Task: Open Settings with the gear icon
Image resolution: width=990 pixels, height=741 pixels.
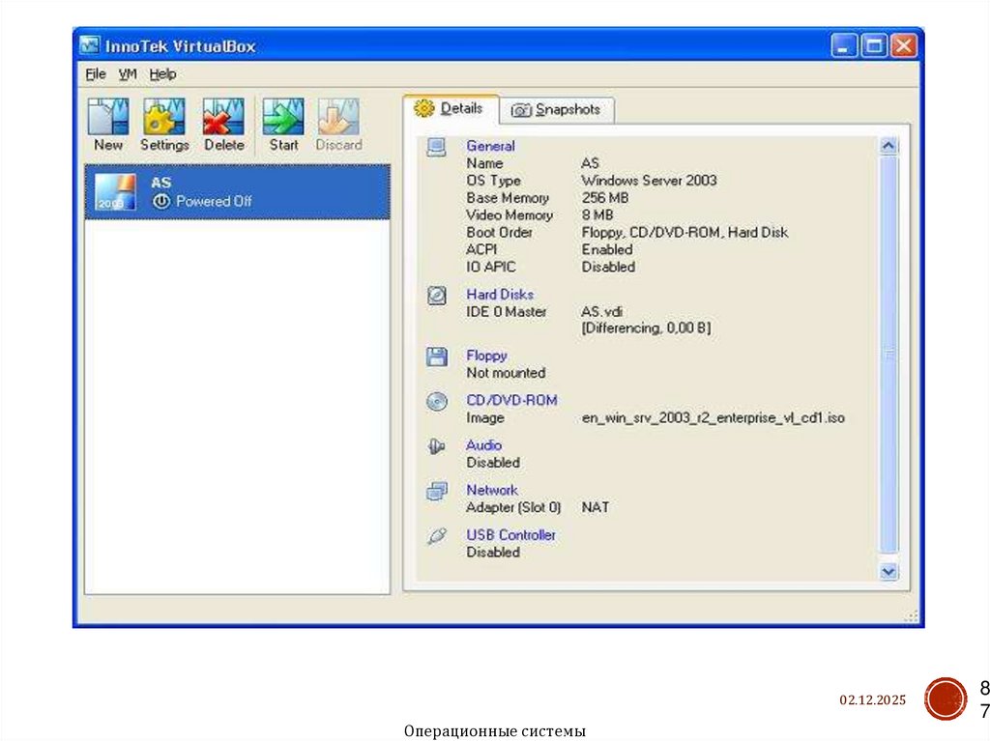Action: pyautogui.click(x=164, y=117)
